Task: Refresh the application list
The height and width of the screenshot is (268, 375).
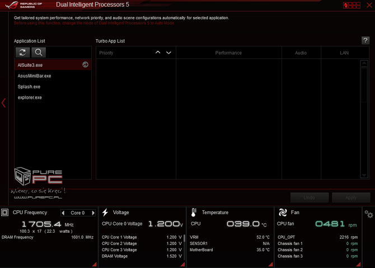Action: [23, 53]
